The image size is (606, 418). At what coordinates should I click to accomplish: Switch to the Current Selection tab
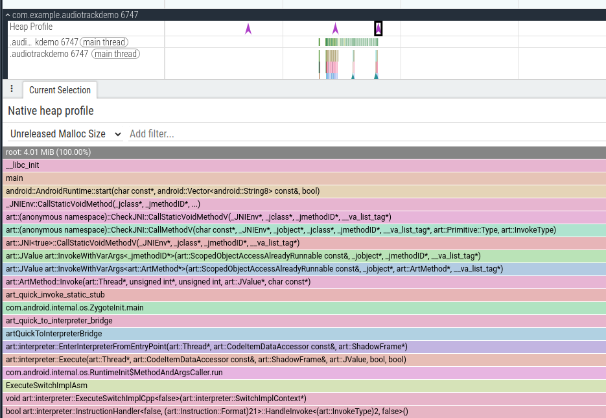(60, 90)
